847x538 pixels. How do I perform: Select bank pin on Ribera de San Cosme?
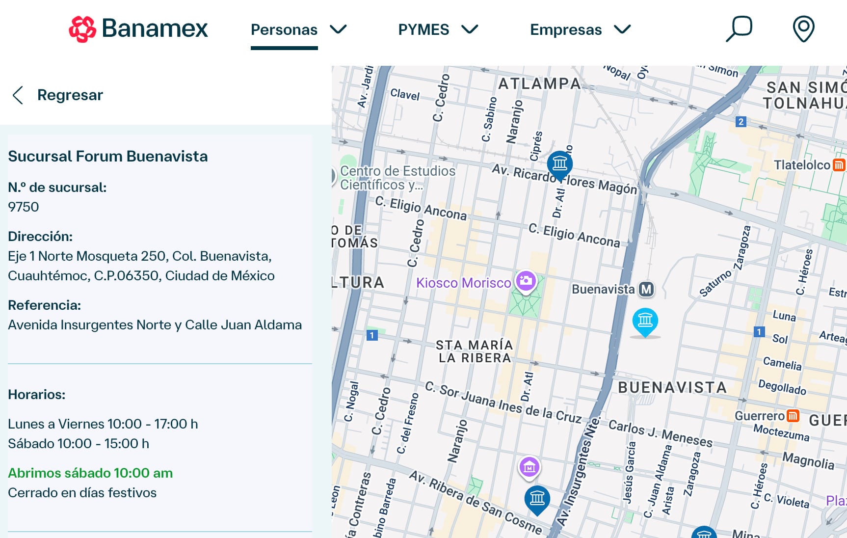pyautogui.click(x=537, y=500)
